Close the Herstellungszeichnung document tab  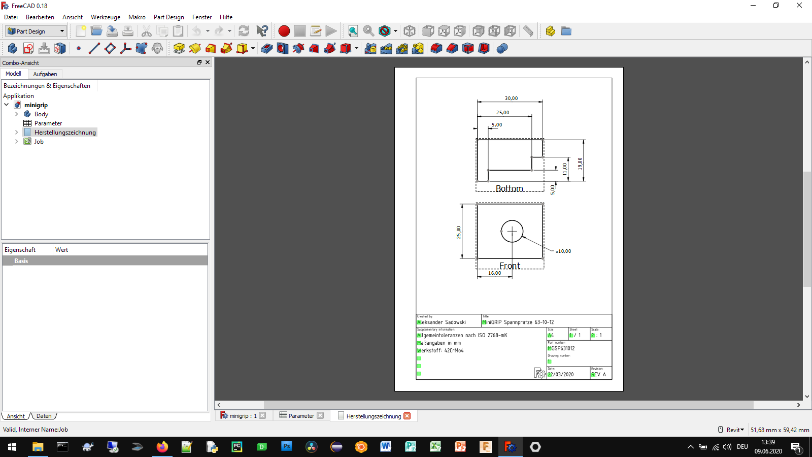coord(407,416)
